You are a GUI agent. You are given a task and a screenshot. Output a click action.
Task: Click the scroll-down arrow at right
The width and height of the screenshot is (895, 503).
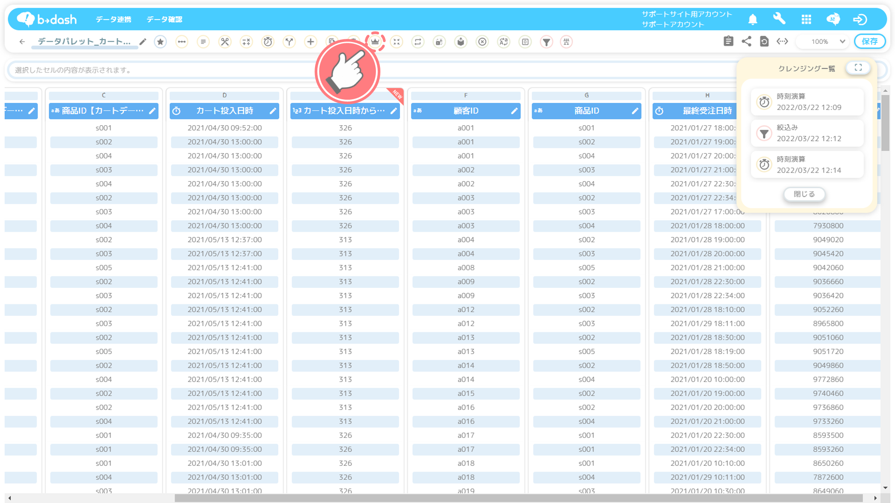click(x=885, y=488)
